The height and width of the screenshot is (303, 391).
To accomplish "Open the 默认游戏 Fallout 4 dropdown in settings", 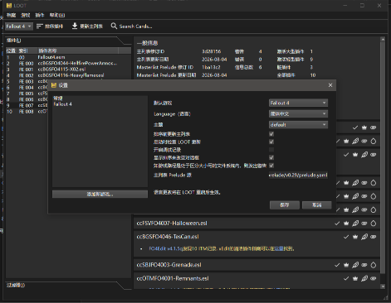I will pyautogui.click(x=298, y=103).
